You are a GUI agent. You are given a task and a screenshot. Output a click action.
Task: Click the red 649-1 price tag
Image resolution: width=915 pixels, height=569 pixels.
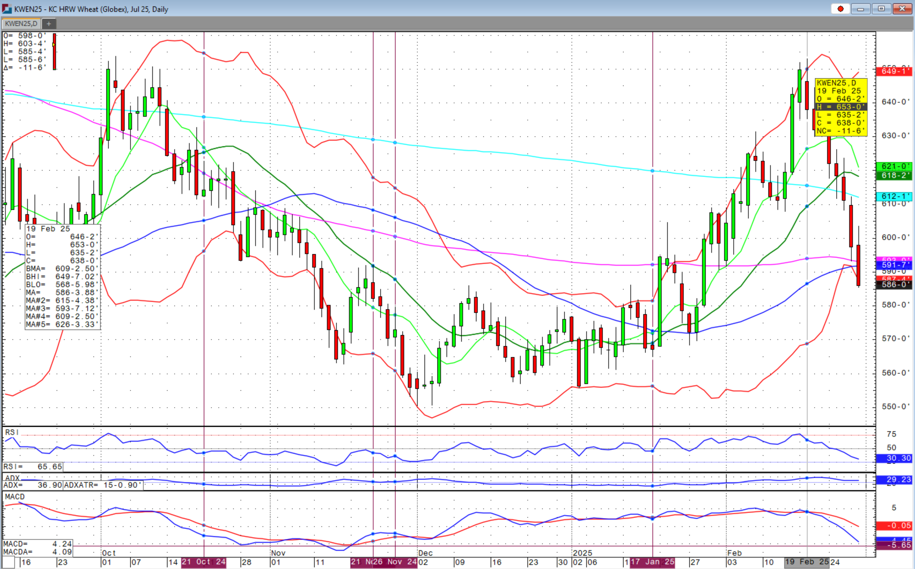tap(894, 71)
